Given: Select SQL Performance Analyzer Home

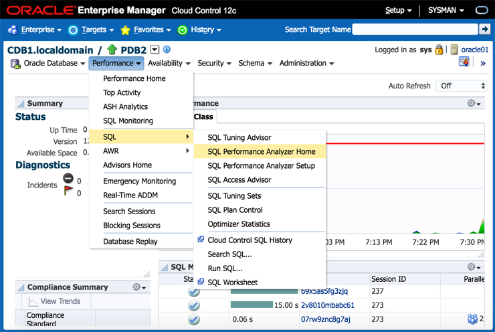Looking at the screenshot, I should coord(261,151).
